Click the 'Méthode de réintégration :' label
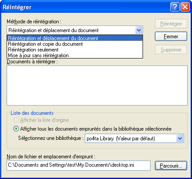This screenshot has height=179, width=192. coord(34,22)
